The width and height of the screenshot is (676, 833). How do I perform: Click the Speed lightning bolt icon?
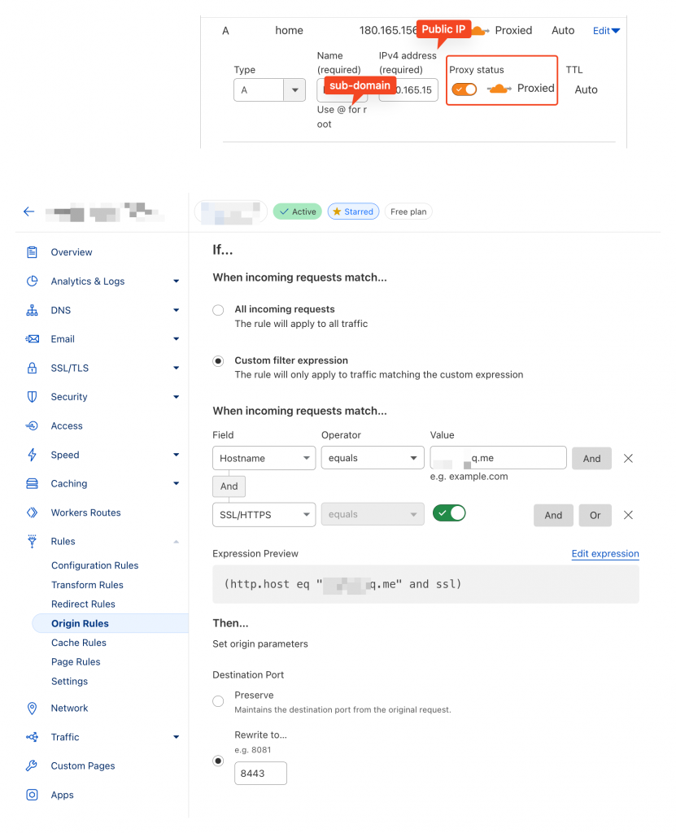click(32, 455)
